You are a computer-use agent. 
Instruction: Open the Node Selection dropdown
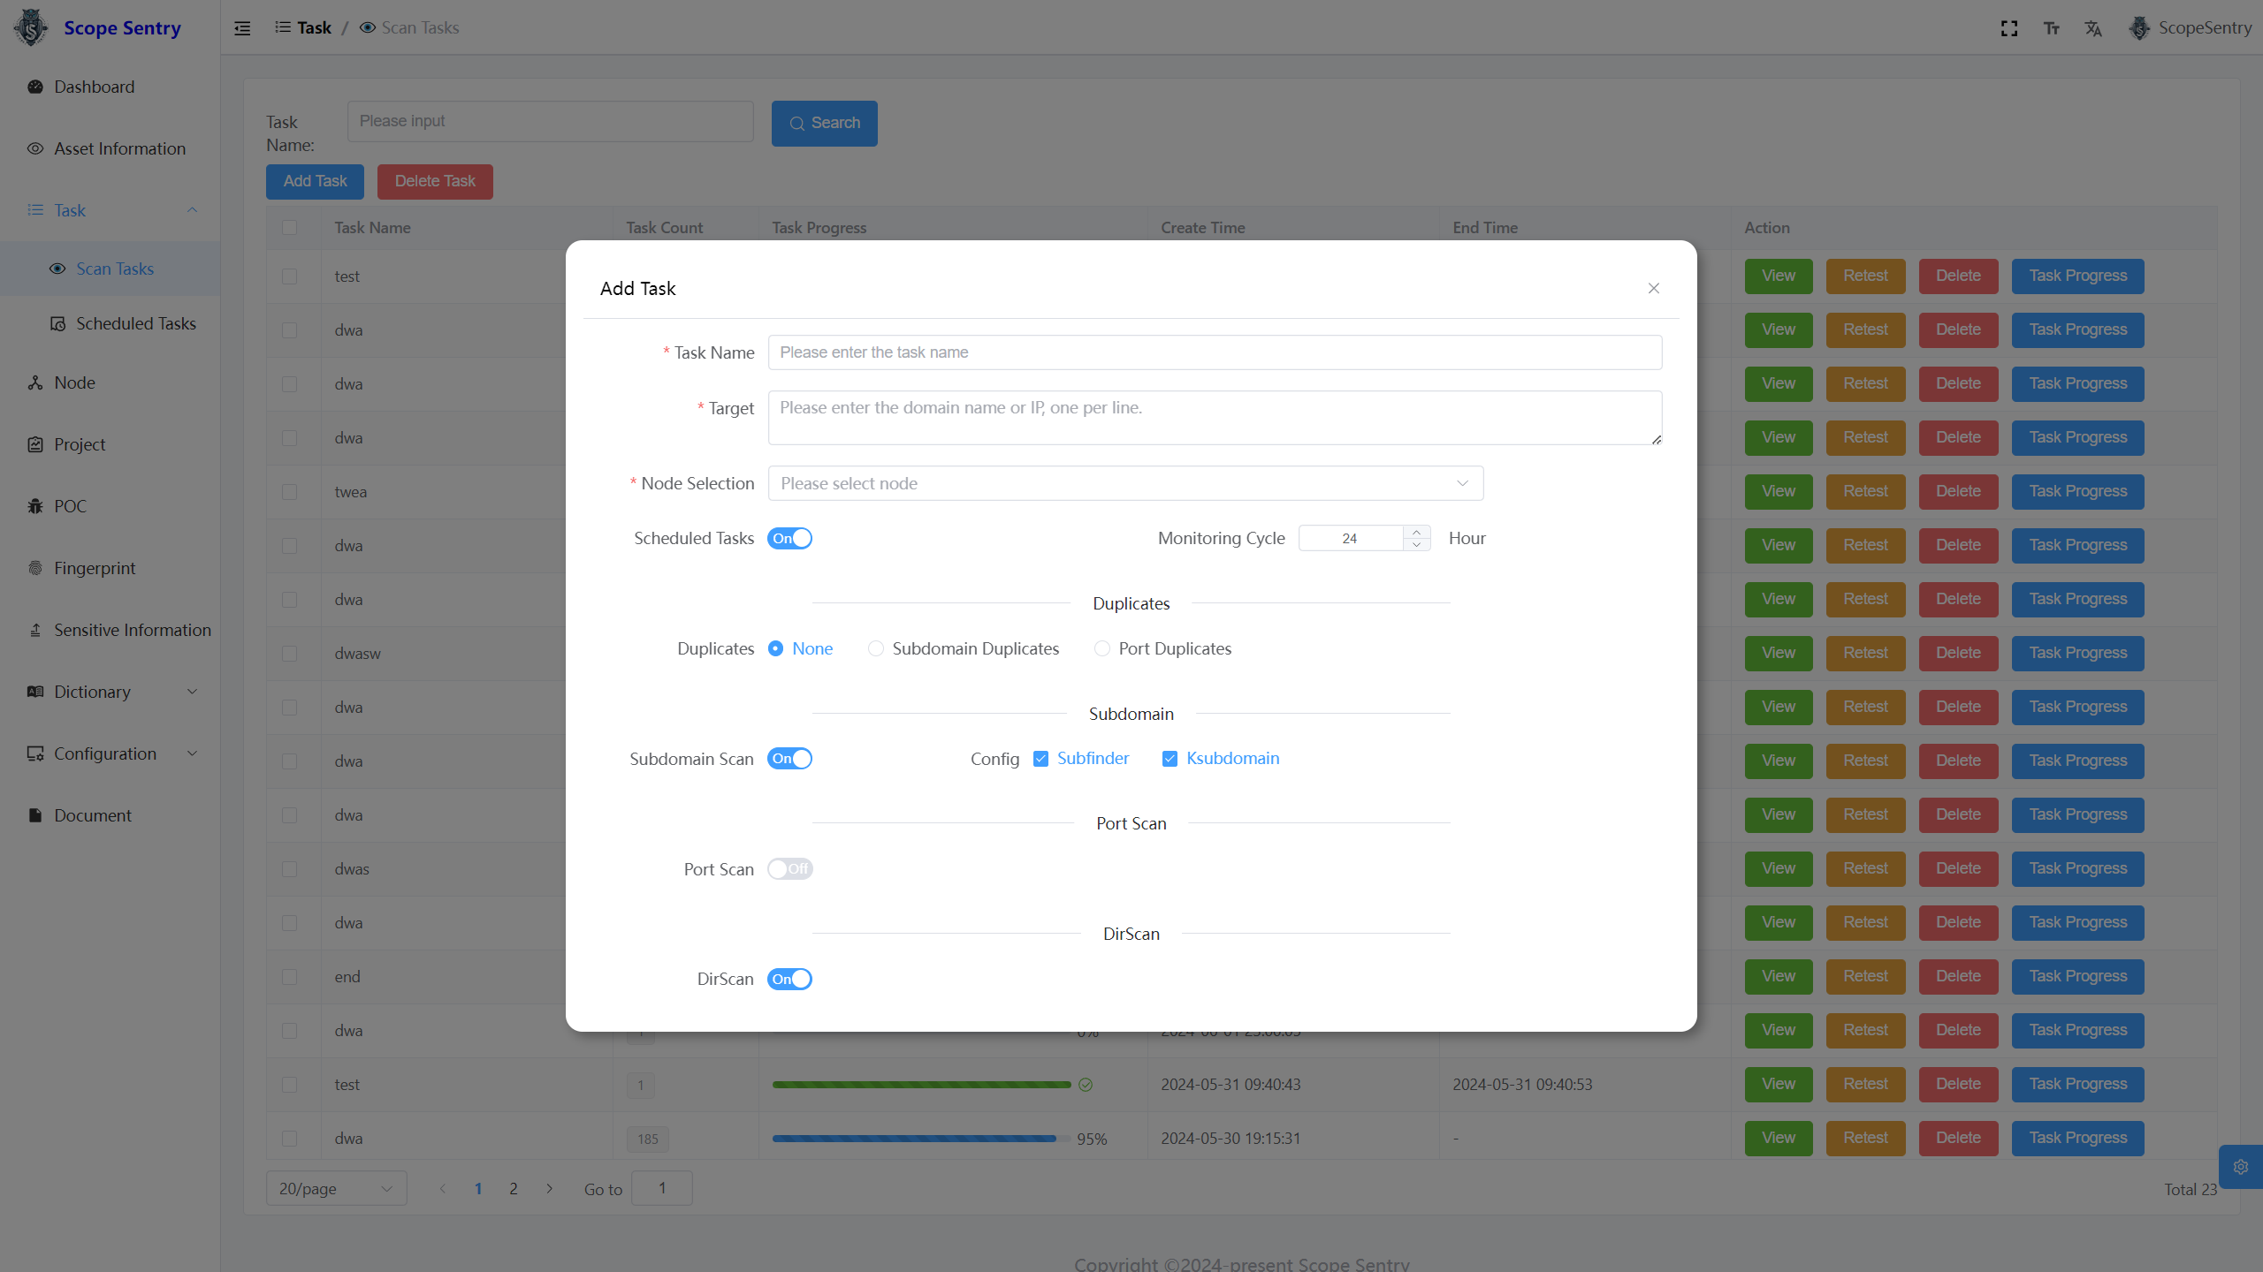click(1125, 483)
